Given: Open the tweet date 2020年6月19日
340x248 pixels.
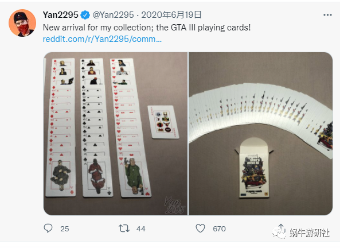Looking at the screenshot, I should click(x=171, y=15).
